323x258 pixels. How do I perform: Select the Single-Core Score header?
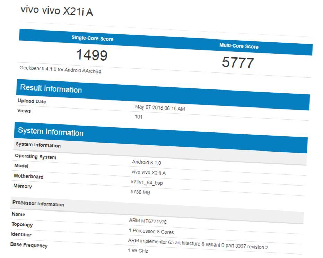pos(93,38)
